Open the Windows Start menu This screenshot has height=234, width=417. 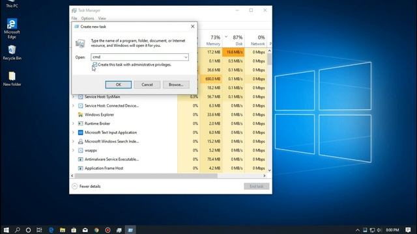tap(6, 230)
